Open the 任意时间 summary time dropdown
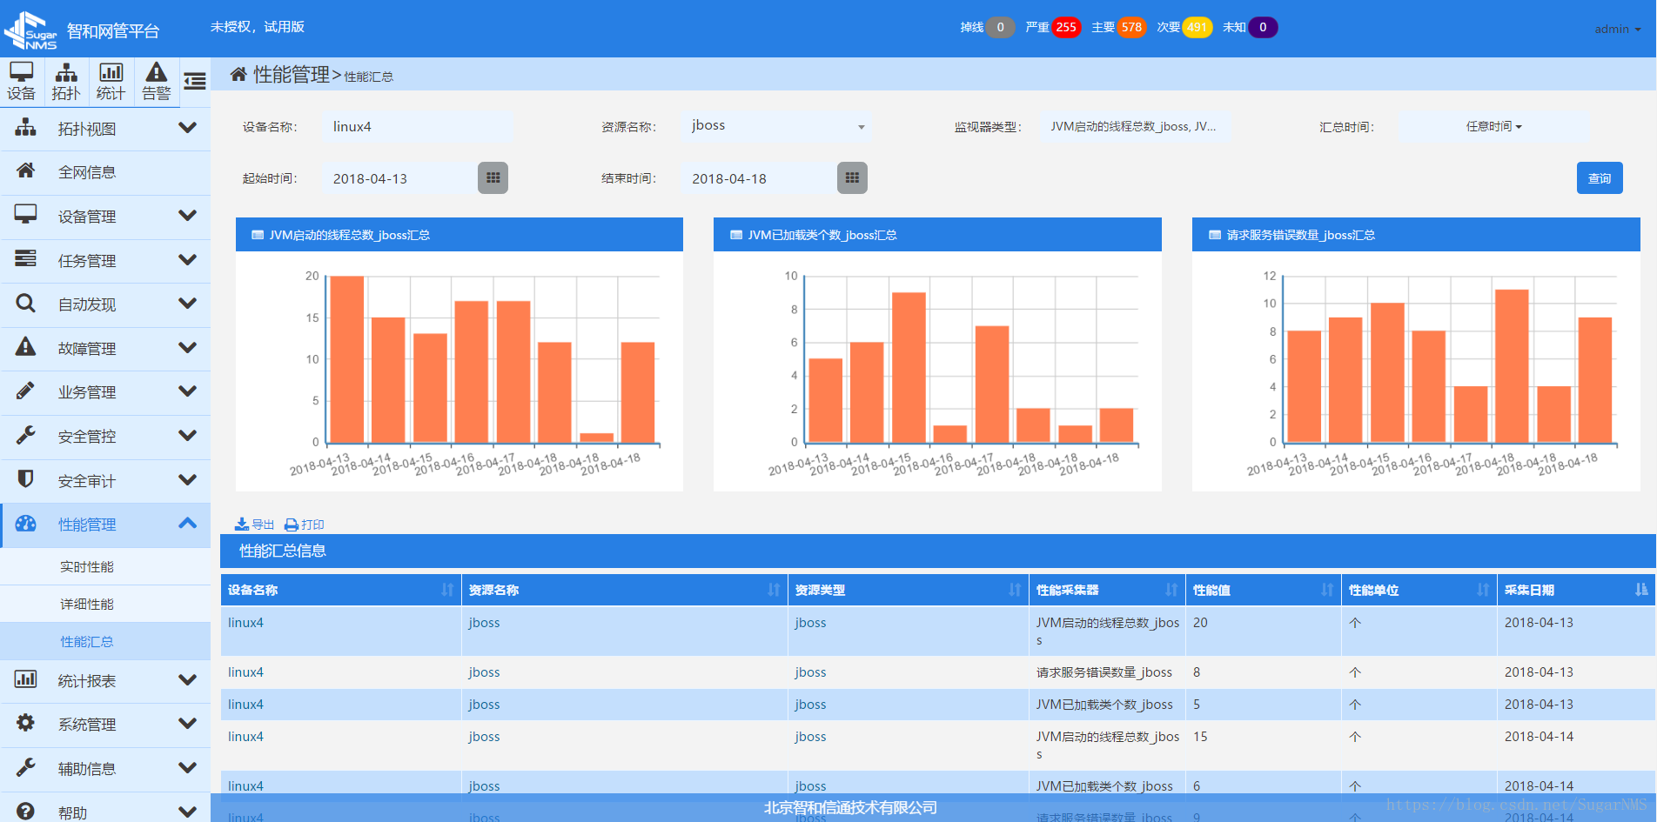The width and height of the screenshot is (1657, 822). [x=1493, y=127]
